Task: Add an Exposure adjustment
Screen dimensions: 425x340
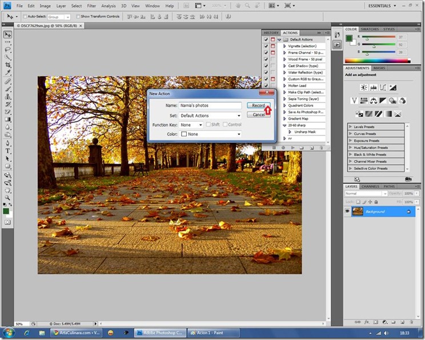Action: coord(393,87)
